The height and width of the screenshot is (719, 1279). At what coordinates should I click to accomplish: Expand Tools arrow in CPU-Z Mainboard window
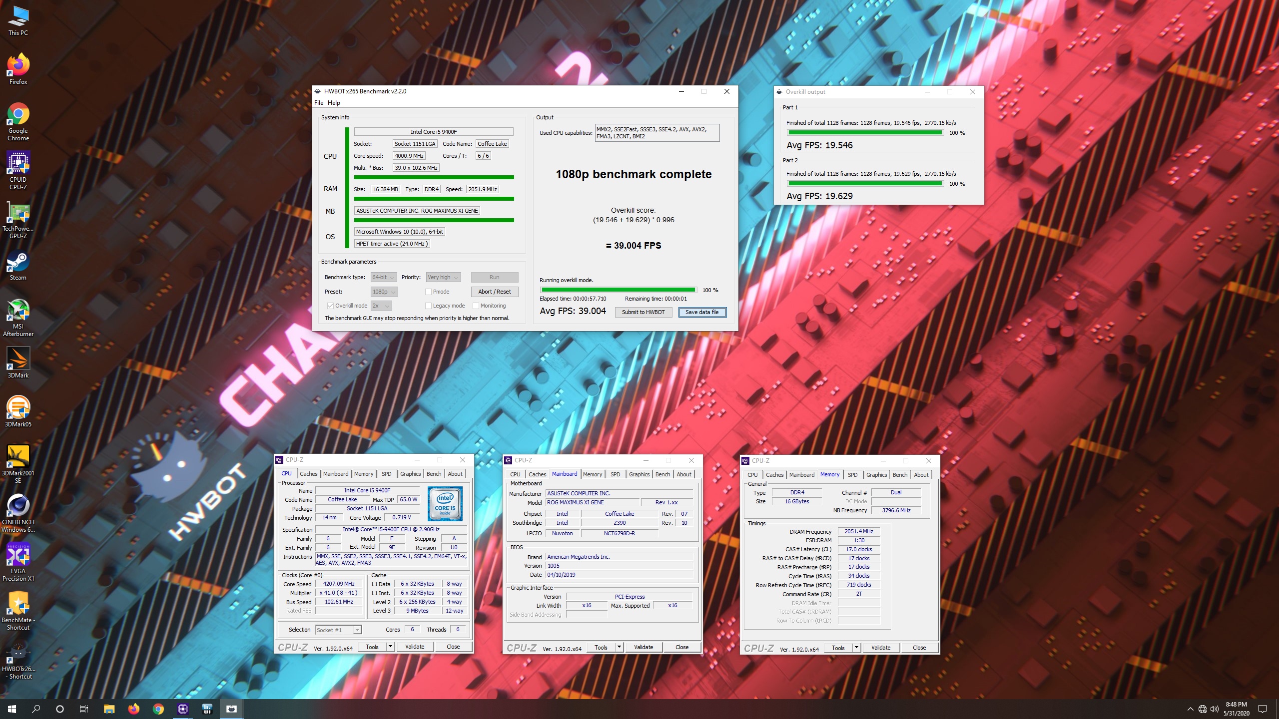point(619,647)
